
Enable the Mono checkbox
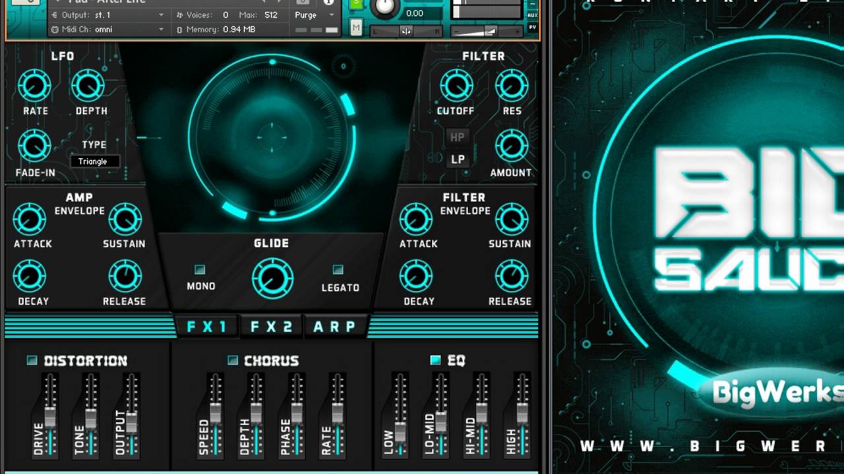click(x=200, y=269)
